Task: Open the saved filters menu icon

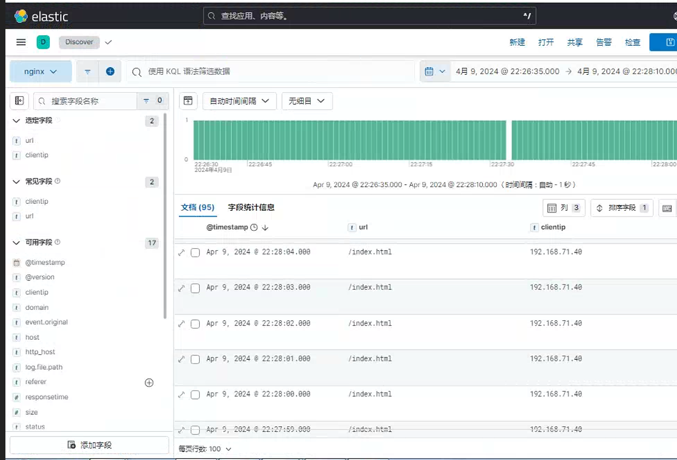Action: coord(87,72)
